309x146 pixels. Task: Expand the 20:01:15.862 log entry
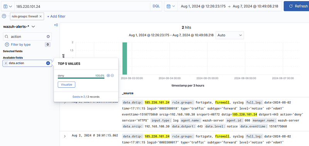click(x=65, y=136)
